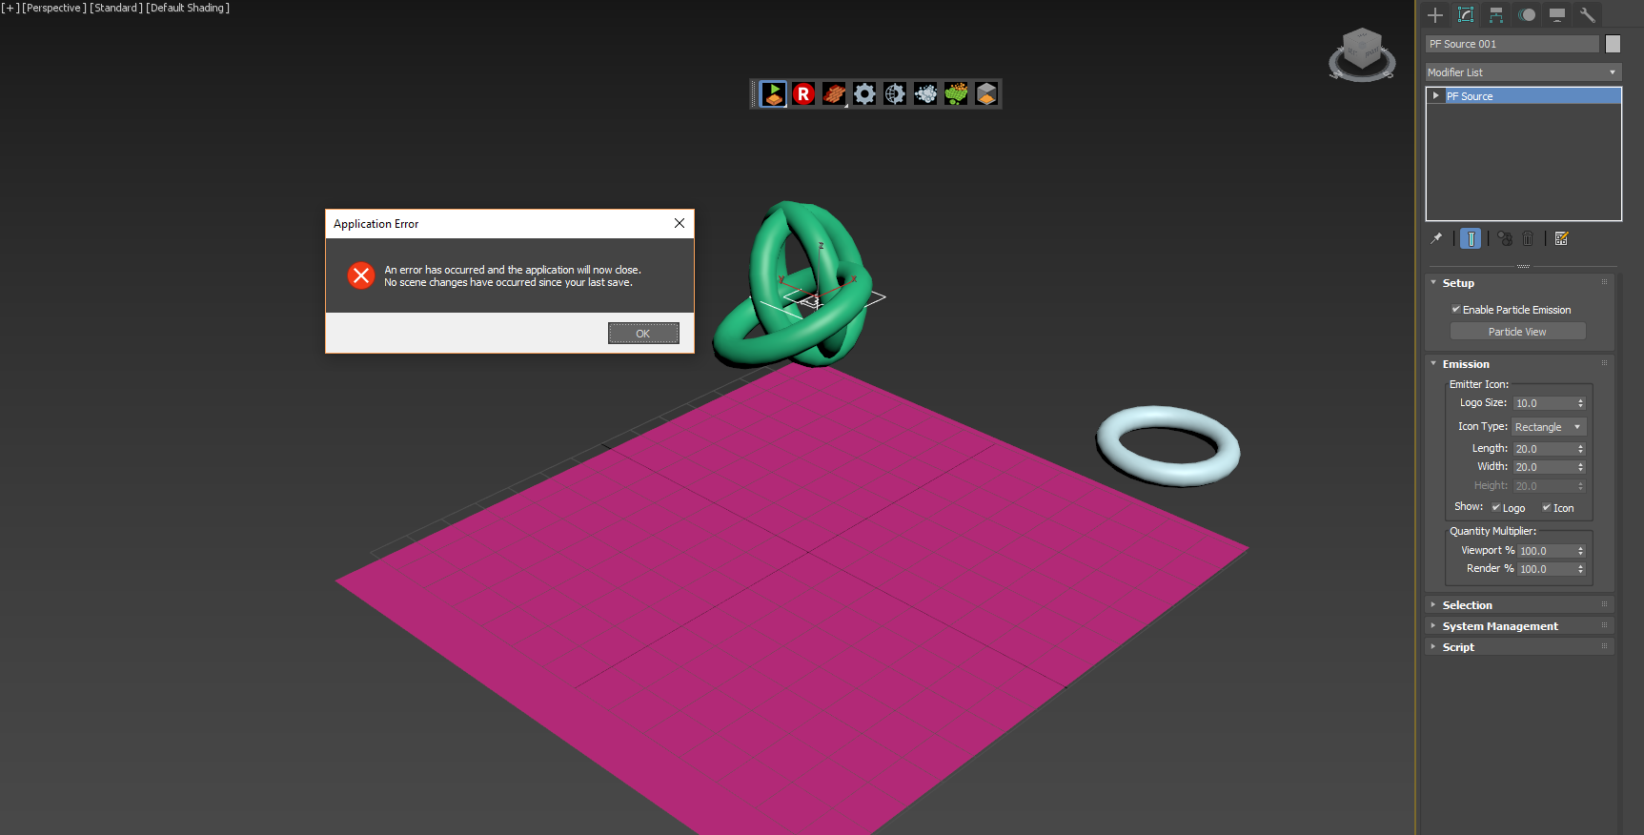This screenshot has height=835, width=1644.
Task: Toggle Show End Result button
Action: pos(1471,239)
